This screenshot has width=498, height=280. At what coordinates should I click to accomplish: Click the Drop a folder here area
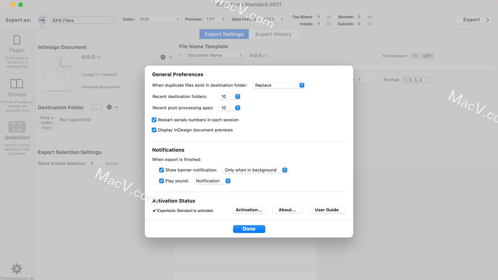[47, 123]
